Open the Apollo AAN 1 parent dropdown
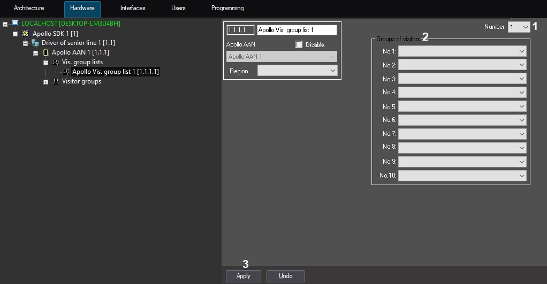The height and width of the screenshot is (284, 547). point(282,57)
